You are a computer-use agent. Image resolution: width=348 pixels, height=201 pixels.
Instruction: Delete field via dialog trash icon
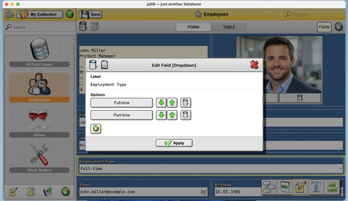coord(93,65)
